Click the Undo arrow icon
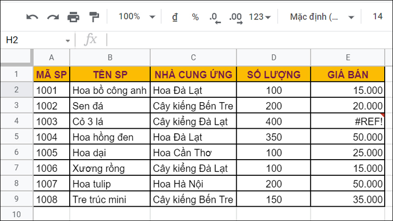Screen dimensions: 393x221 coord(32,17)
